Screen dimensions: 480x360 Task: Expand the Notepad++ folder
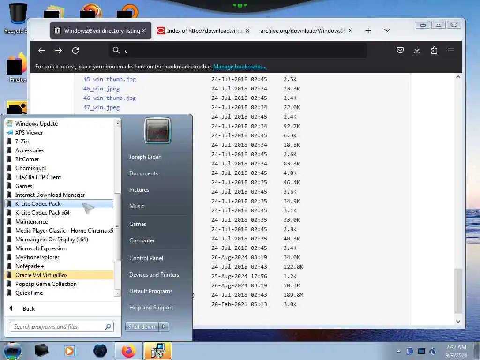coord(60,266)
